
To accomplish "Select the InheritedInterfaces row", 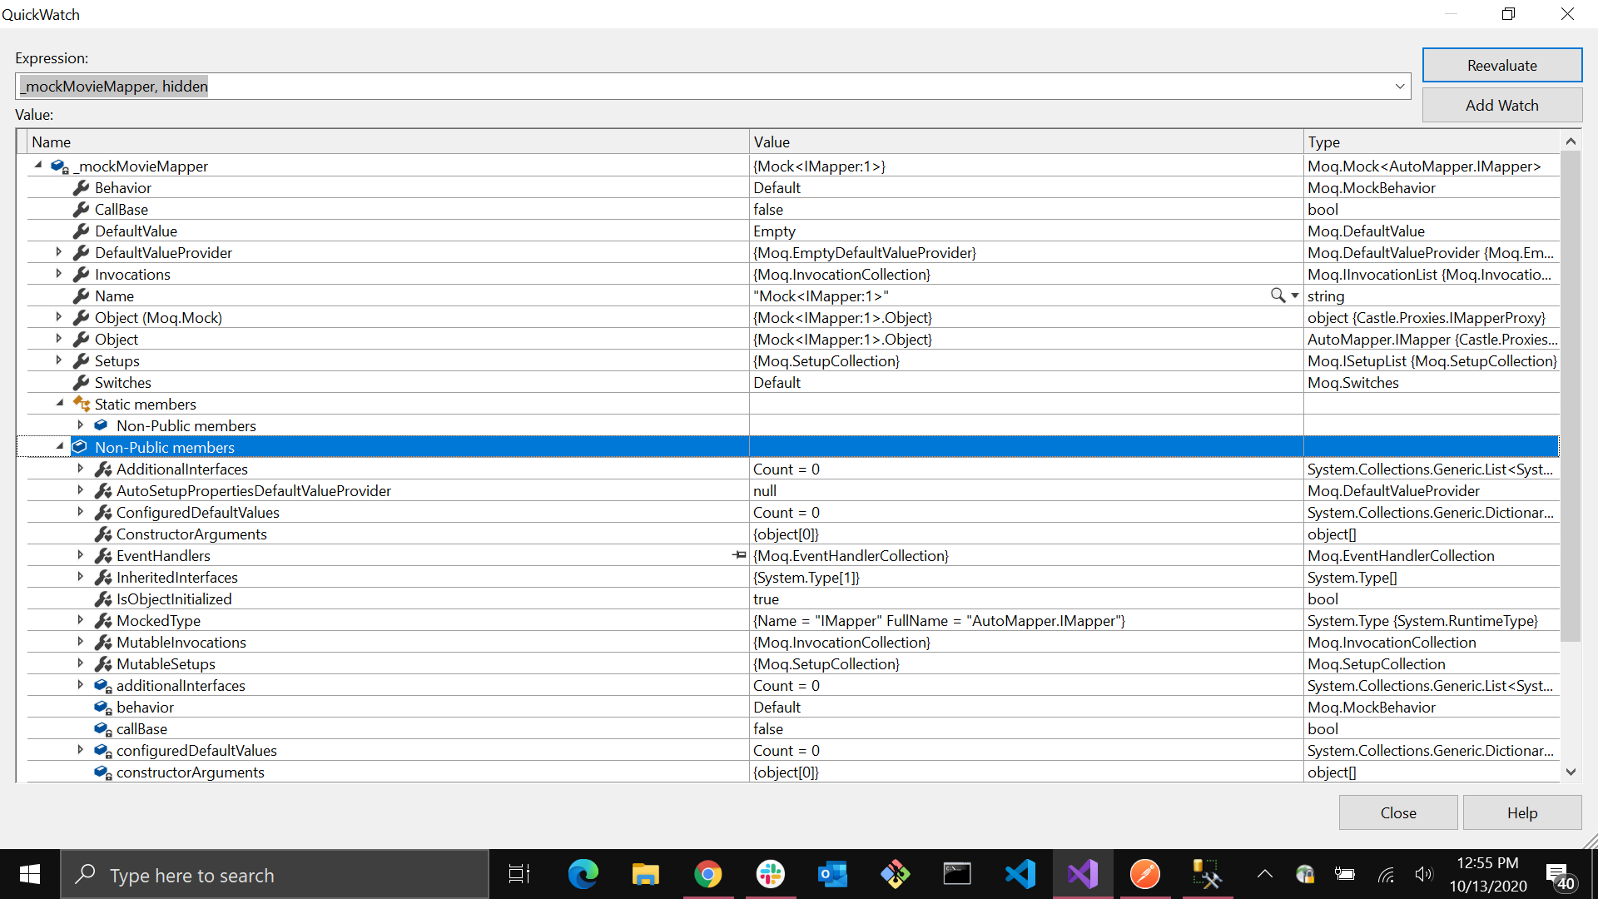I will tap(793, 577).
